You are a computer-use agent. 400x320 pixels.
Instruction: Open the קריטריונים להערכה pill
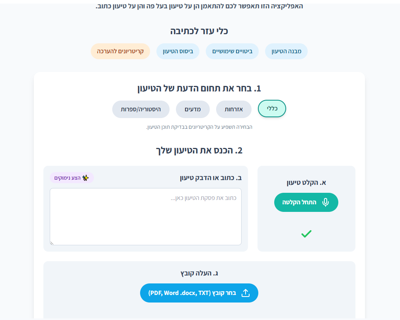120,51
